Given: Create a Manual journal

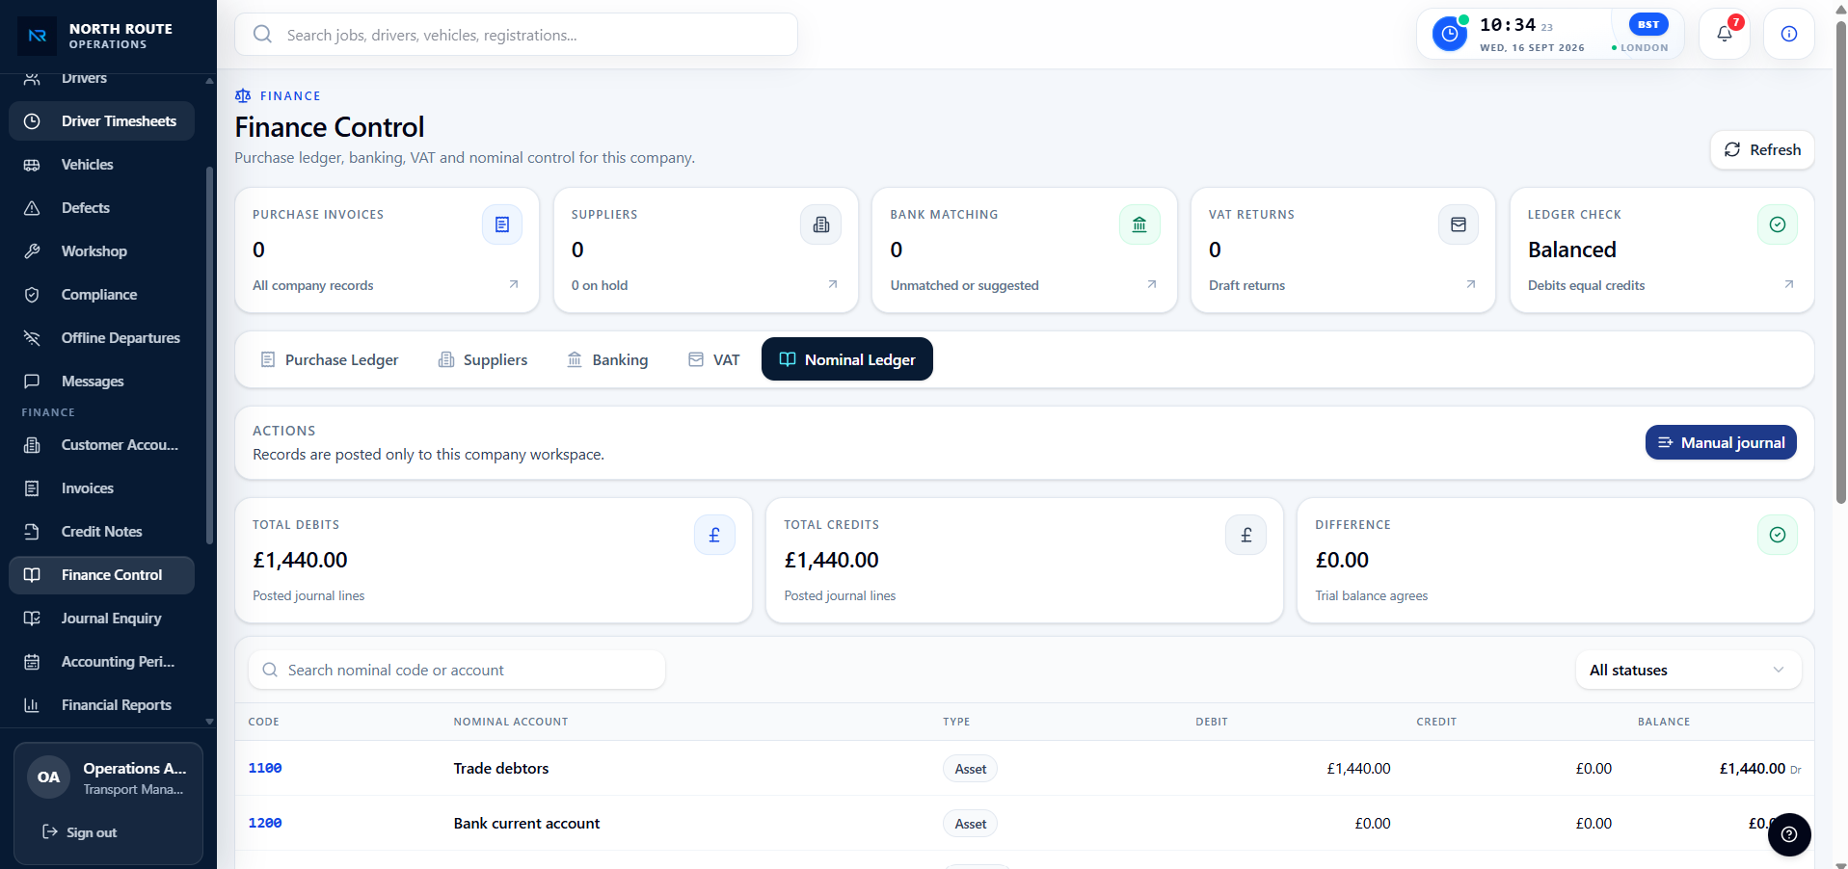Looking at the screenshot, I should pyautogui.click(x=1721, y=442).
